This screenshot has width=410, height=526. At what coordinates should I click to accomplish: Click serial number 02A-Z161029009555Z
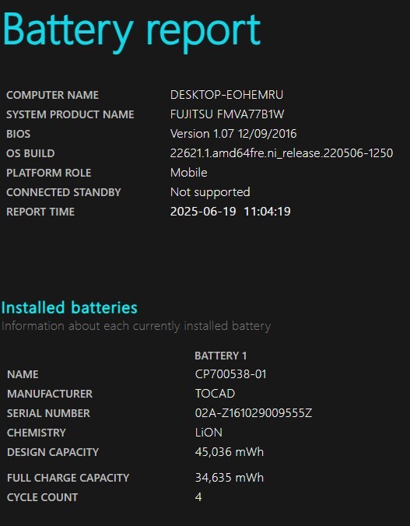[254, 413]
